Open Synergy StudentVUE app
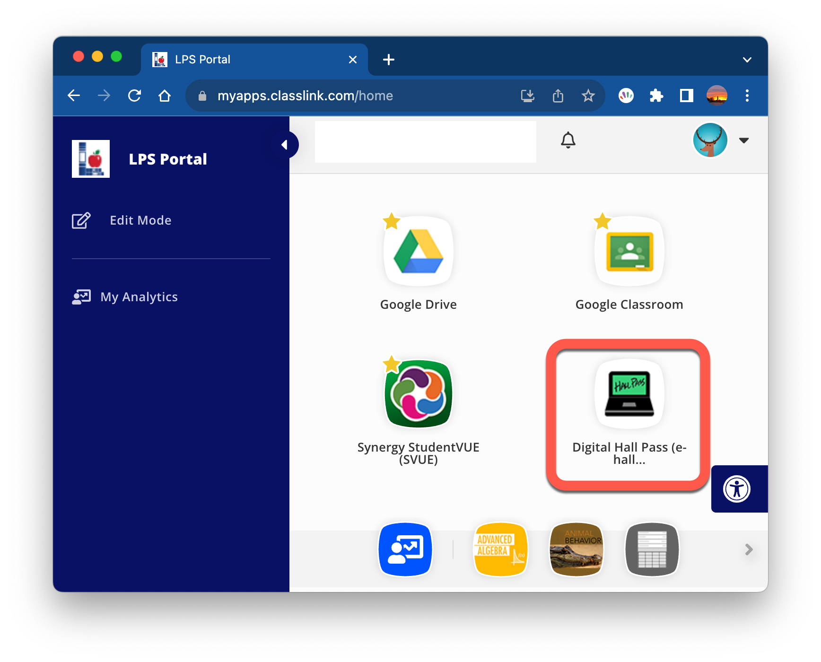Viewport: 821px width, 662px height. (418, 393)
